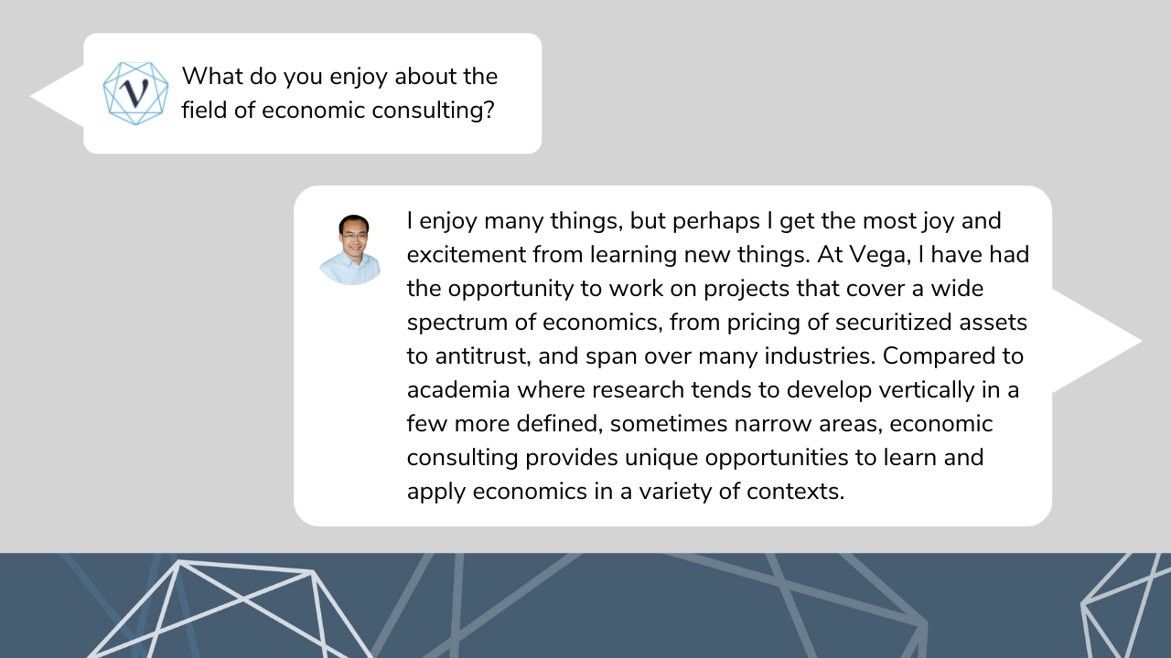This screenshot has height=658, width=1171.
Task: Click the last line 'apply economics in a variety'
Action: point(626,492)
